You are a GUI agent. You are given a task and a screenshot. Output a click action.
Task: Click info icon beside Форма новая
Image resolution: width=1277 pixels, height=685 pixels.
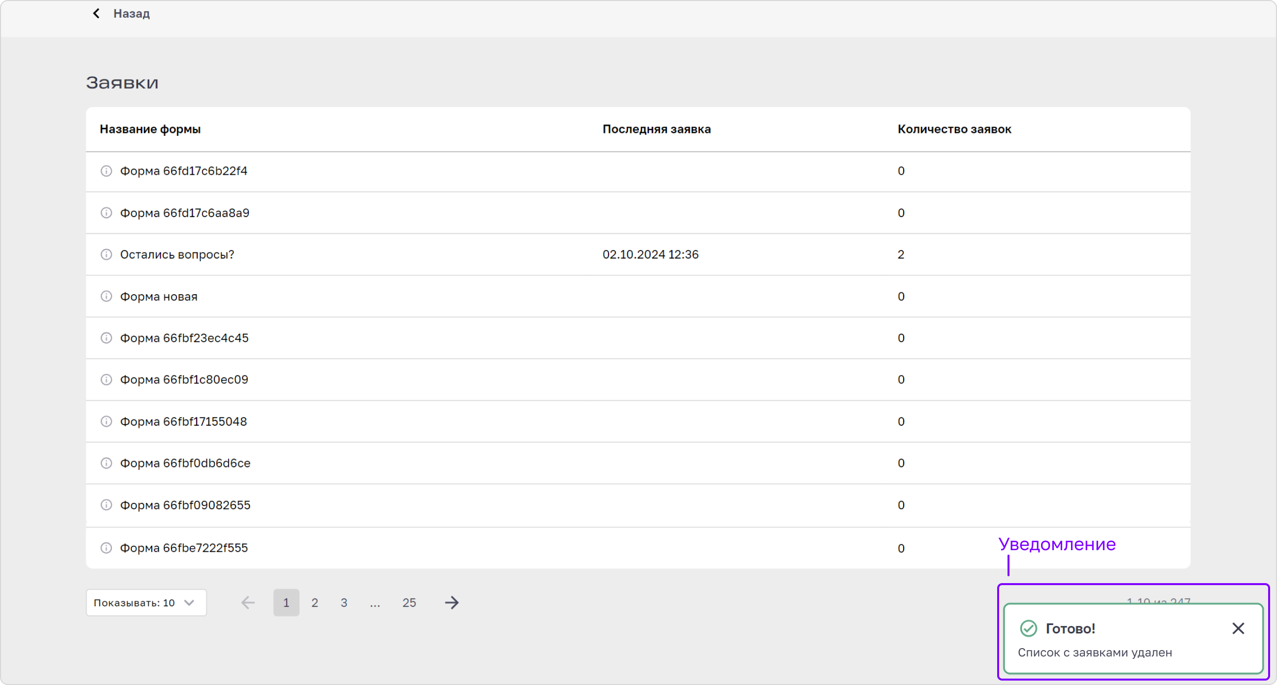(x=106, y=296)
